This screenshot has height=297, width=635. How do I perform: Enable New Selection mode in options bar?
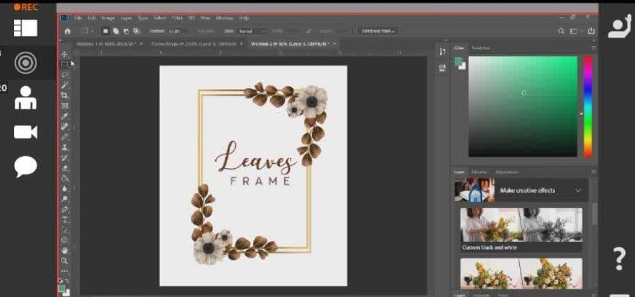coord(106,31)
